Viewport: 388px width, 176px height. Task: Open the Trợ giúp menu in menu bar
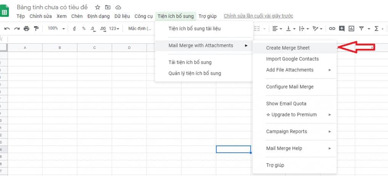208,16
